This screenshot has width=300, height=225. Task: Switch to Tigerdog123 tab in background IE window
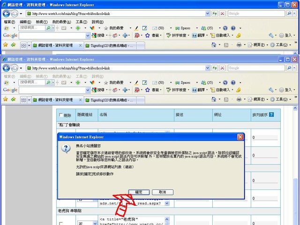coord(110,45)
